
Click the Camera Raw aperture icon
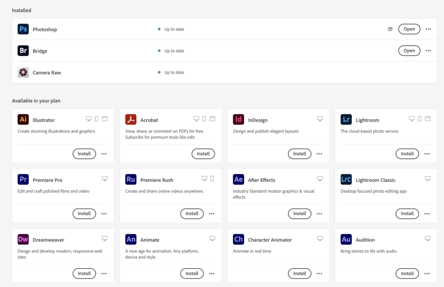(x=23, y=72)
